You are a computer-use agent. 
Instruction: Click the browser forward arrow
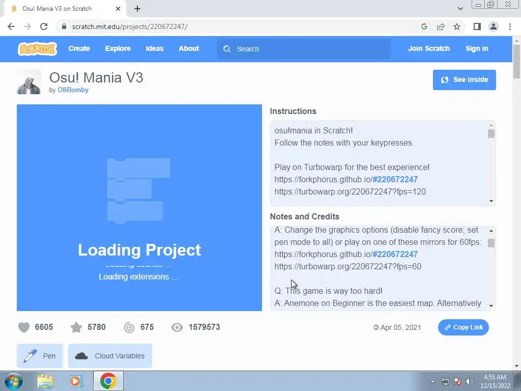(x=27, y=26)
